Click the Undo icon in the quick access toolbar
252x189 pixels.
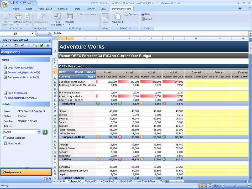coord(17,3)
